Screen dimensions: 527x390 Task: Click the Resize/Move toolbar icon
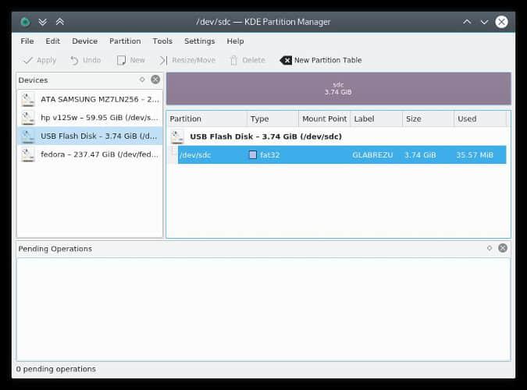163,60
